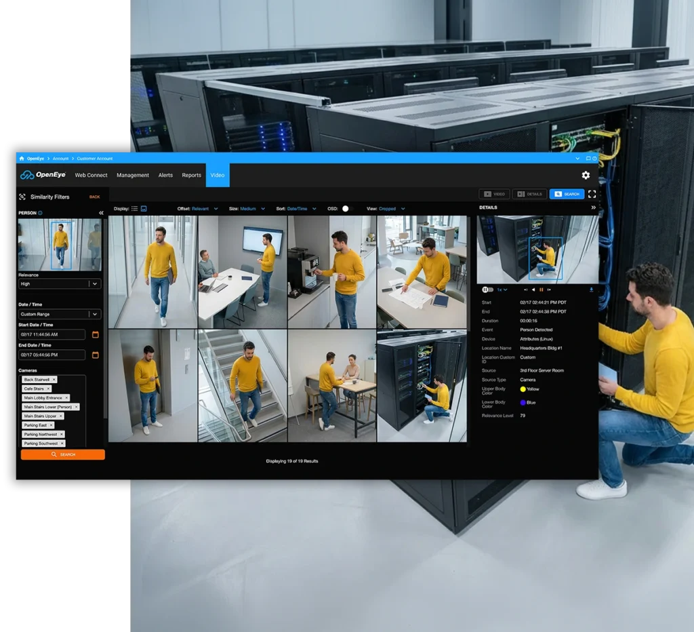Screen dimensions: 694x632
Task: Open the Alerts menu tab
Action: (165, 175)
